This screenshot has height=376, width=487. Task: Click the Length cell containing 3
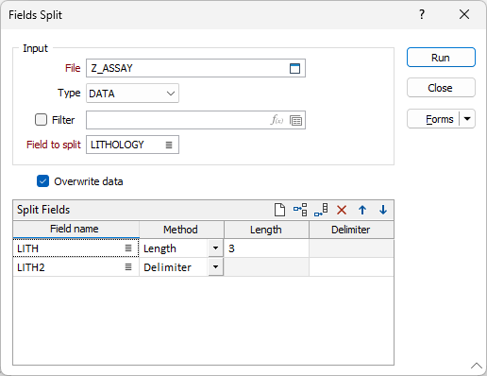(x=266, y=248)
